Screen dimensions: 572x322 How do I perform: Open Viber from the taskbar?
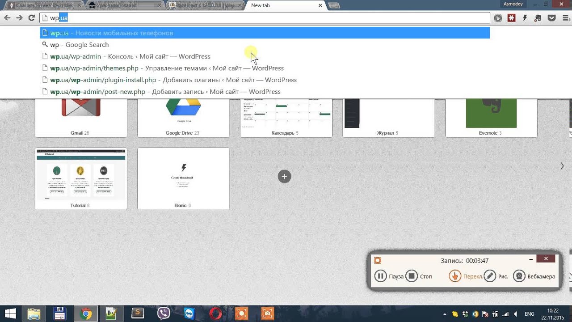click(x=164, y=314)
